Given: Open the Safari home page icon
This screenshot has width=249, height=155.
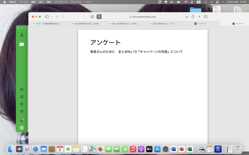Looking at the screenshot, I should tap(92, 17).
